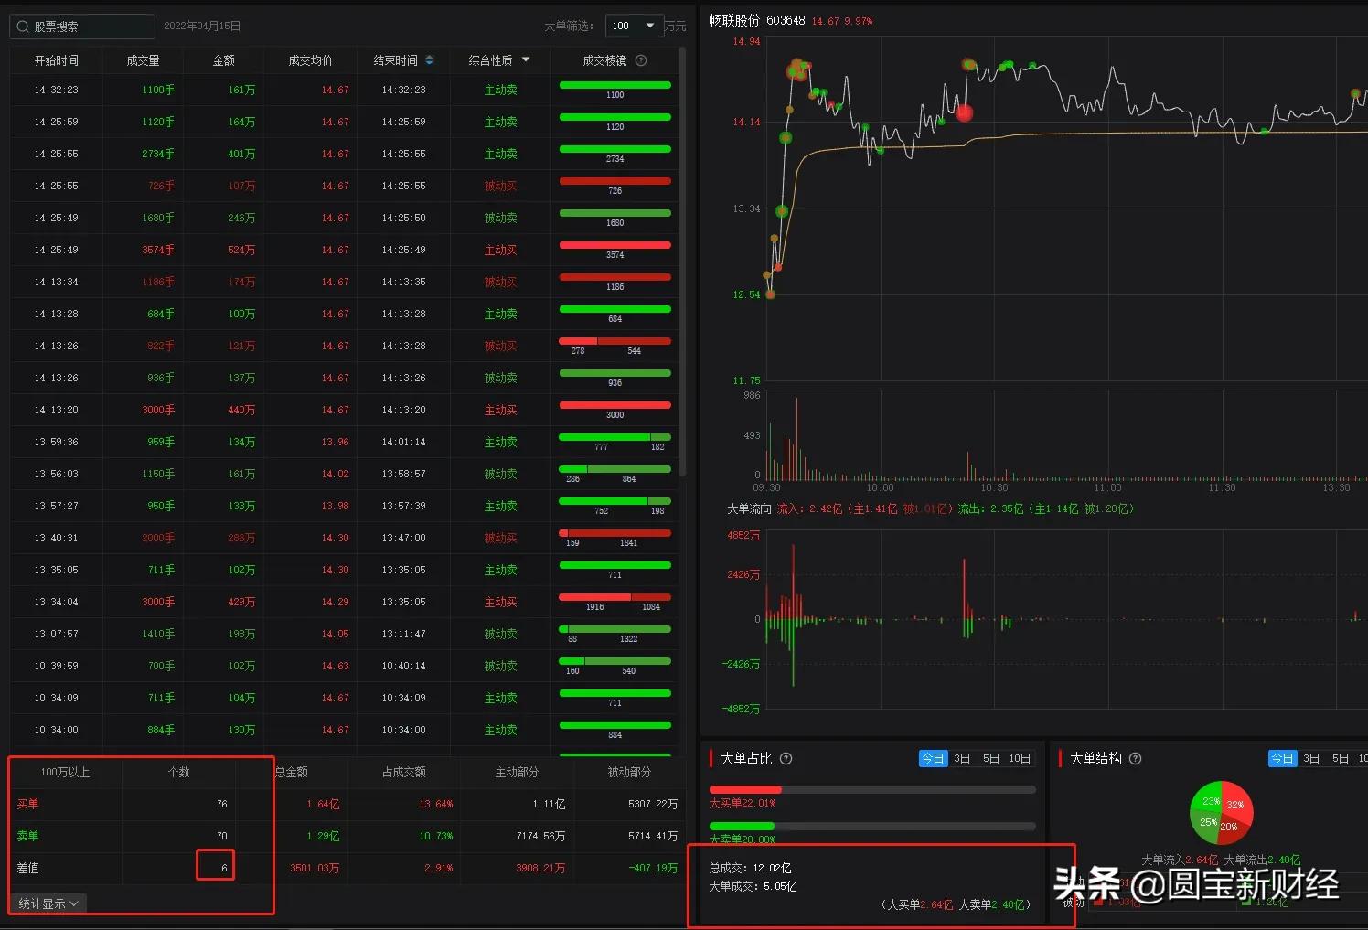Viewport: 1368px width, 930px height.
Task: Sort by the 金额 column header
Action: pos(223,60)
